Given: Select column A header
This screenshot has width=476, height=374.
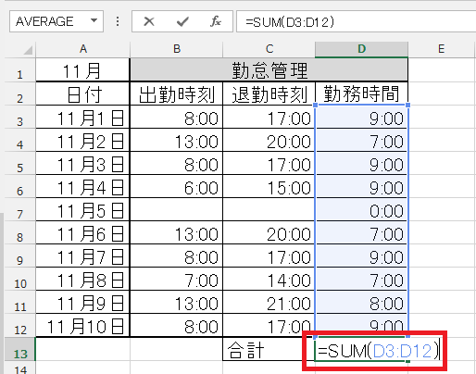Looking at the screenshot, I should (82, 49).
